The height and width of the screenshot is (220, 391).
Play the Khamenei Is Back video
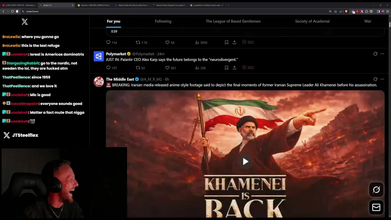[x=245, y=161]
